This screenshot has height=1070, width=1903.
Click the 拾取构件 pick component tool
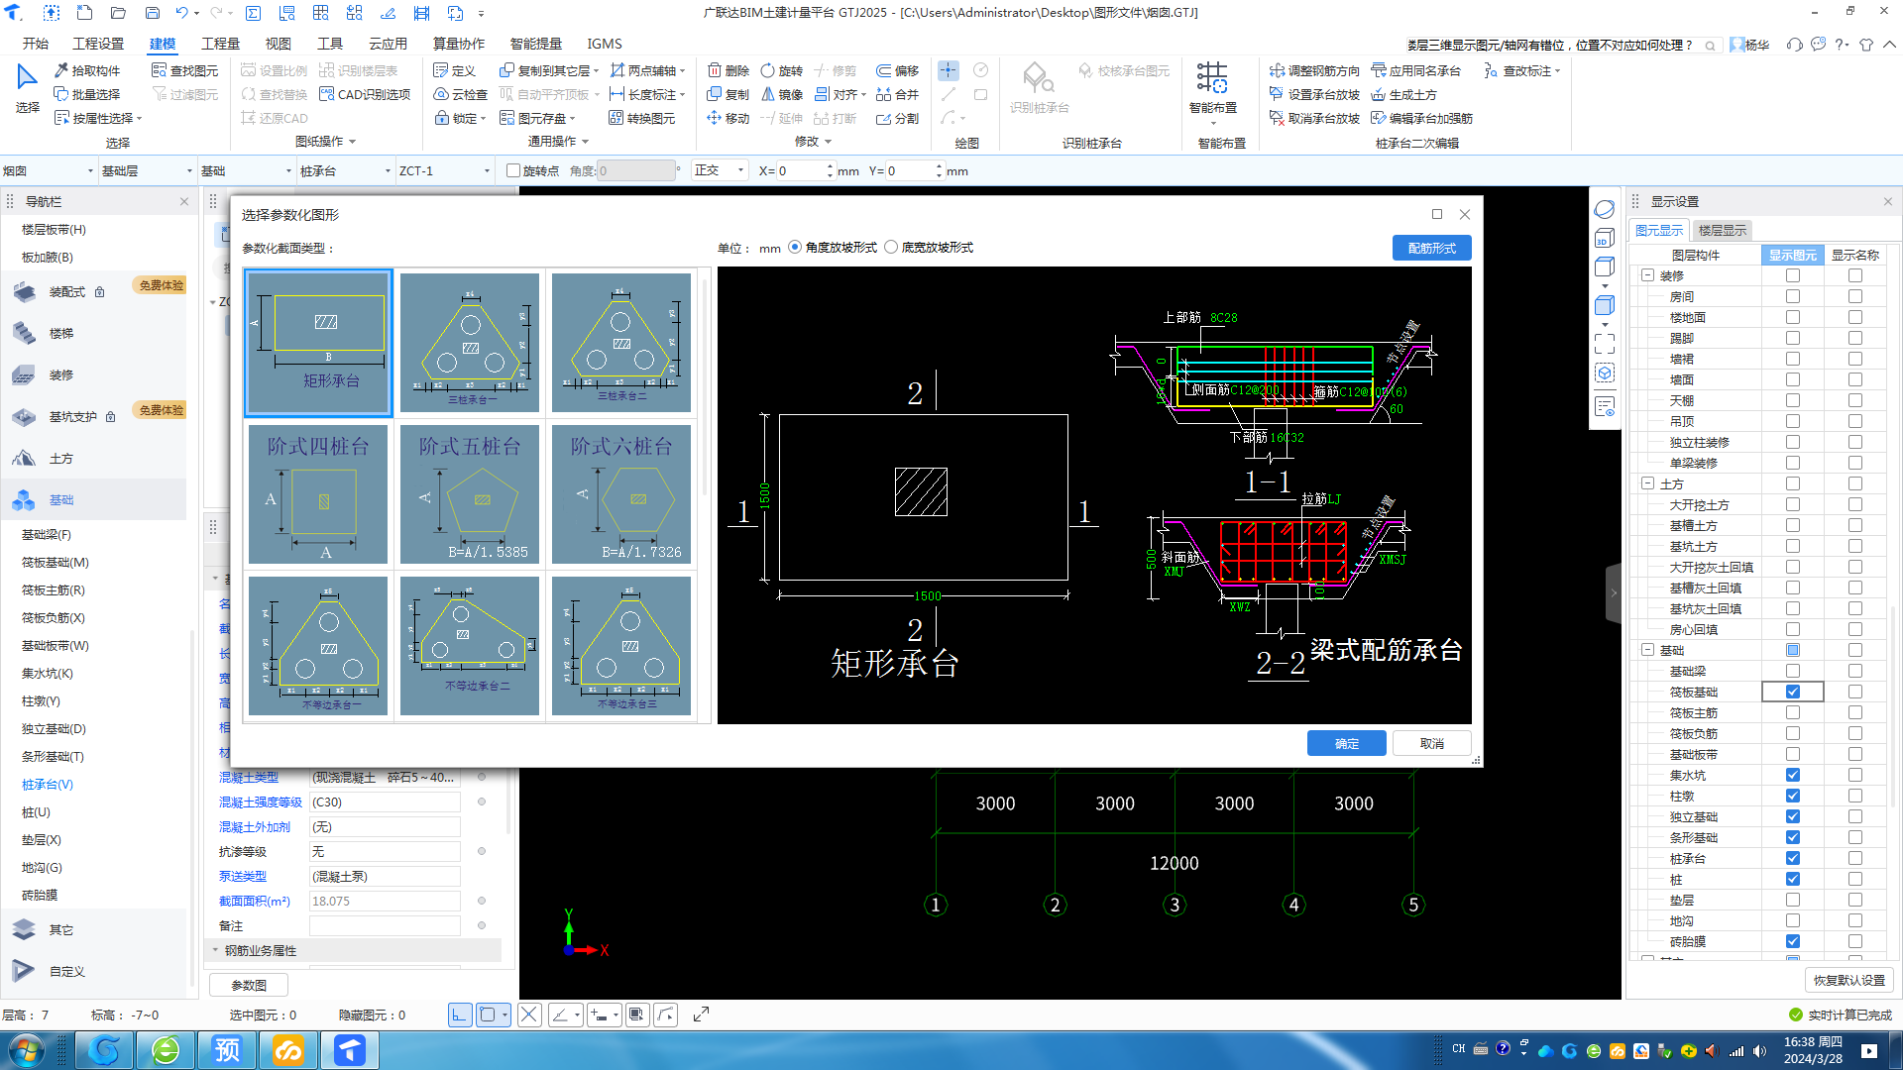coord(87,70)
